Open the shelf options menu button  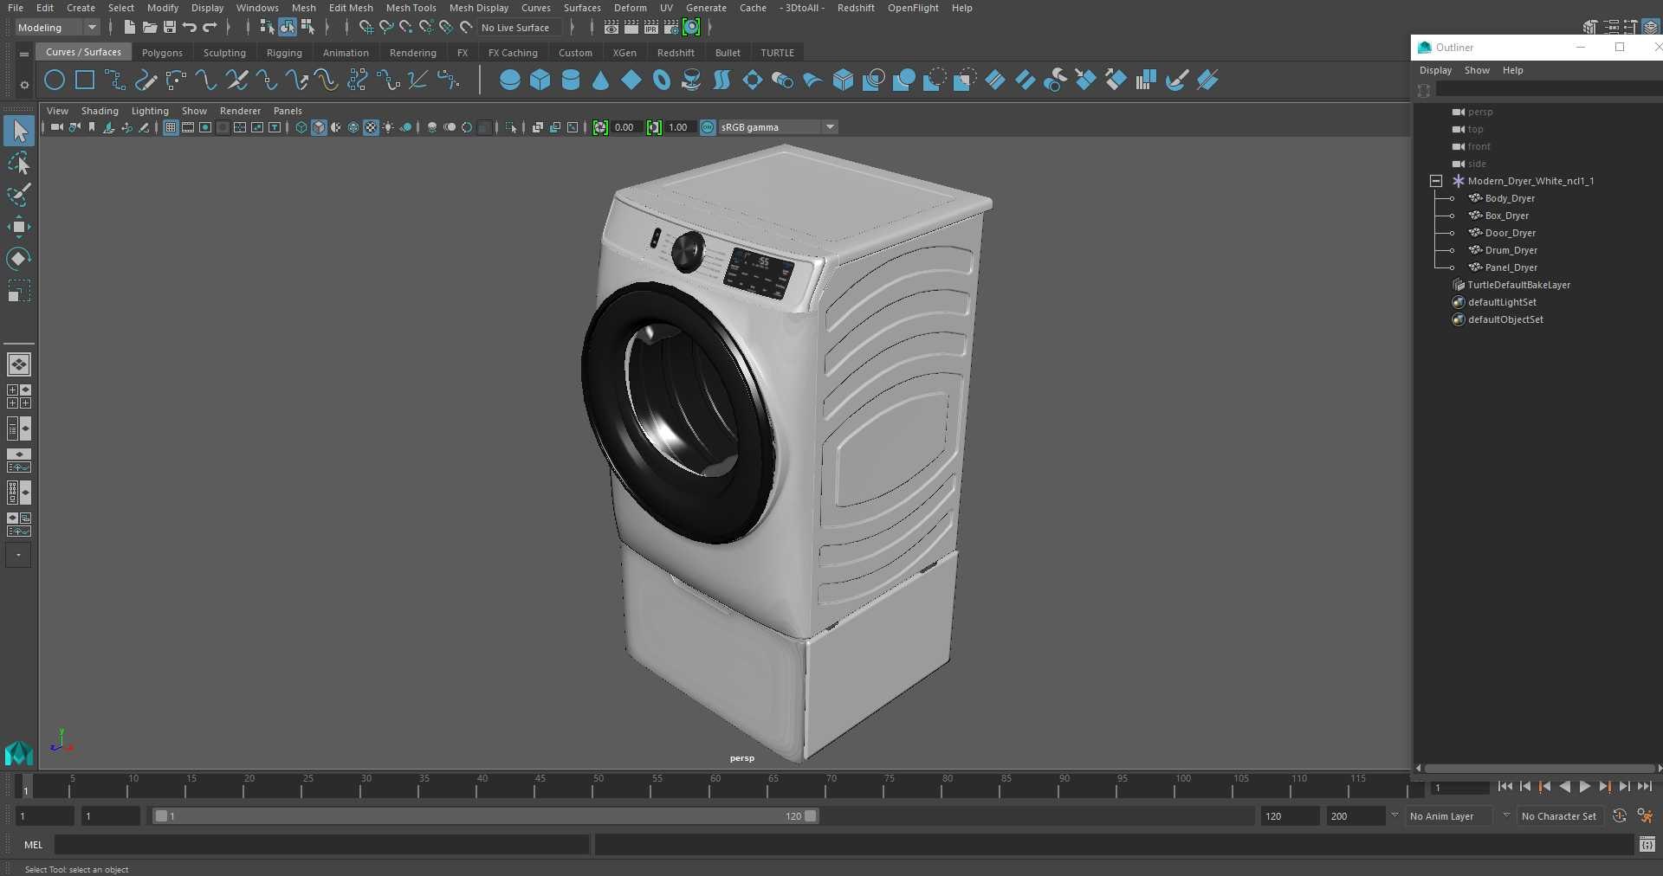point(24,84)
